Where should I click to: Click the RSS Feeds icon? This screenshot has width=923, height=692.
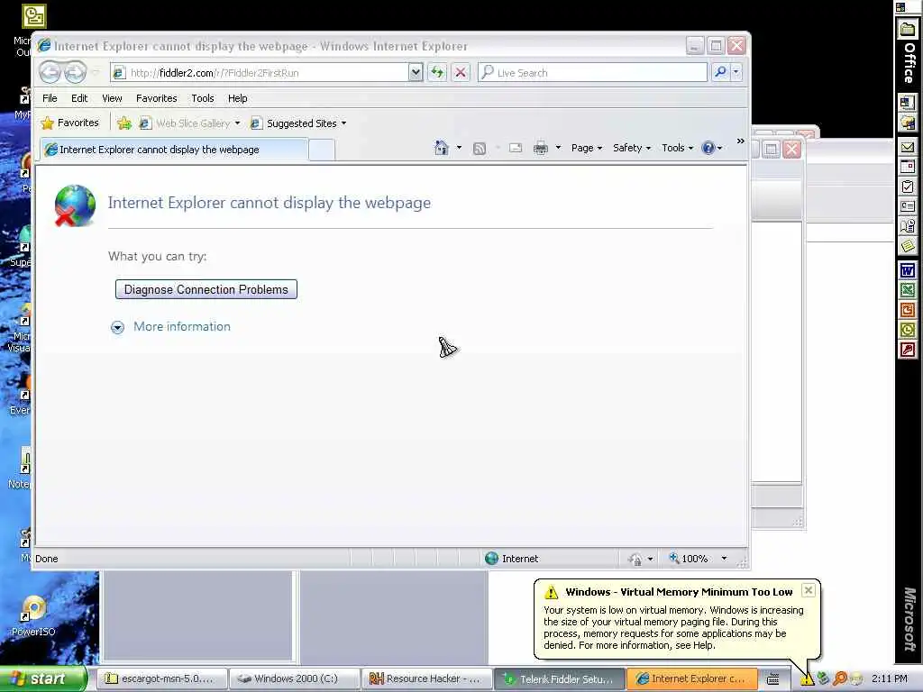tap(480, 149)
